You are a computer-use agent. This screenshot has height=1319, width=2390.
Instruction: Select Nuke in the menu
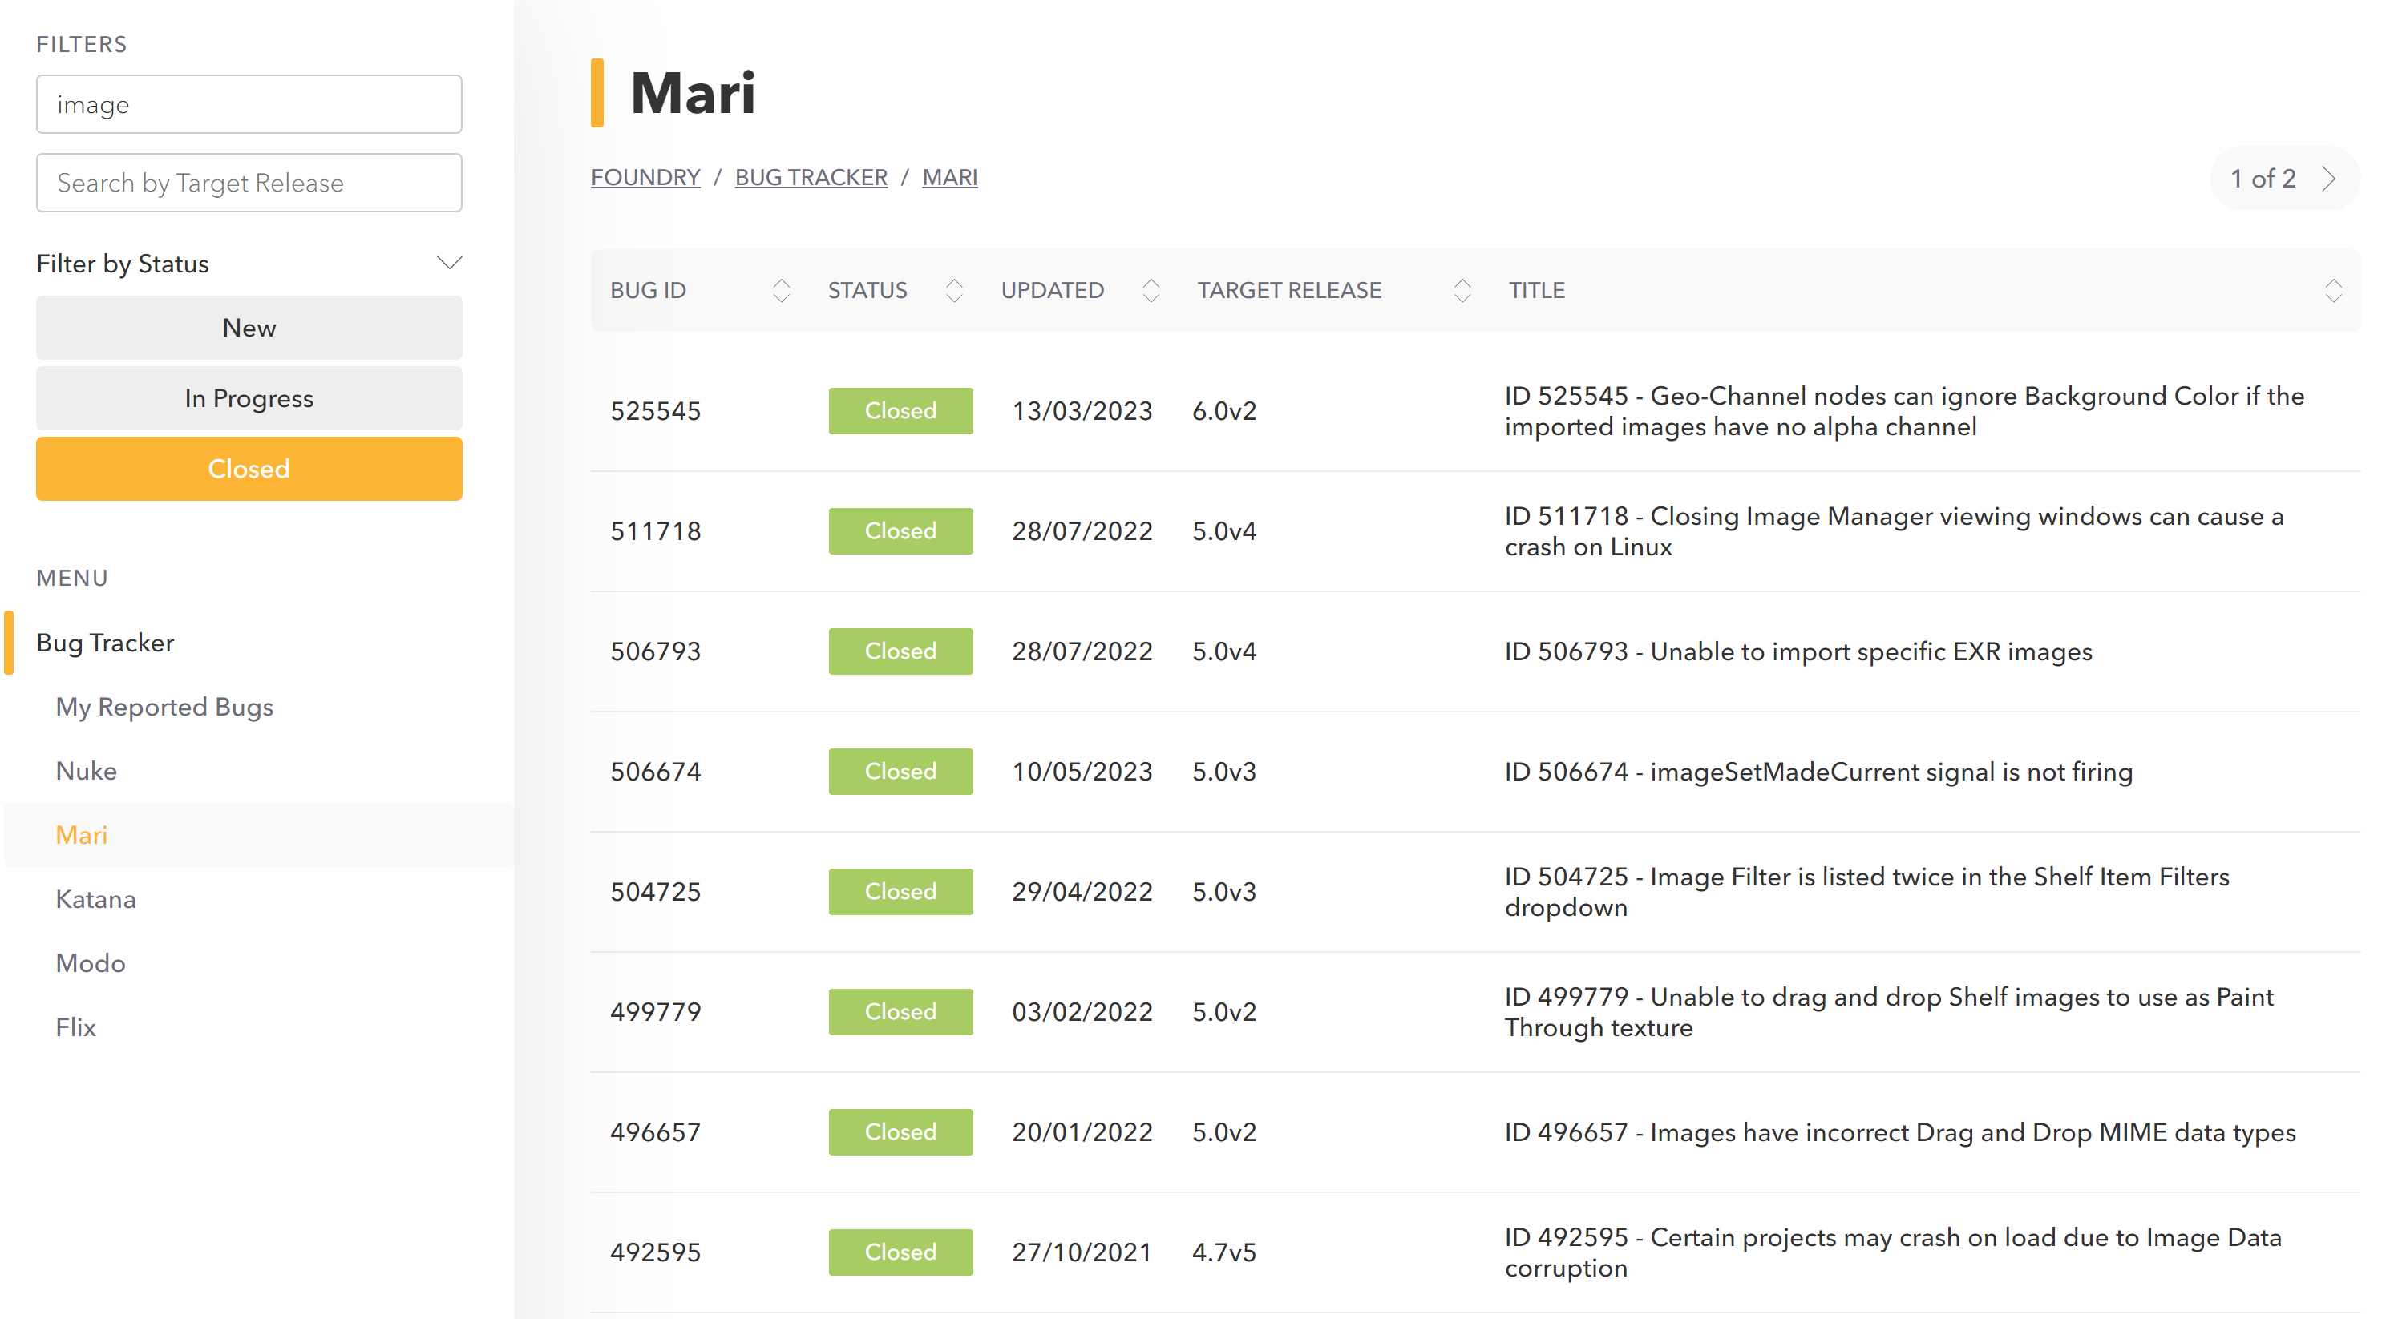[87, 770]
